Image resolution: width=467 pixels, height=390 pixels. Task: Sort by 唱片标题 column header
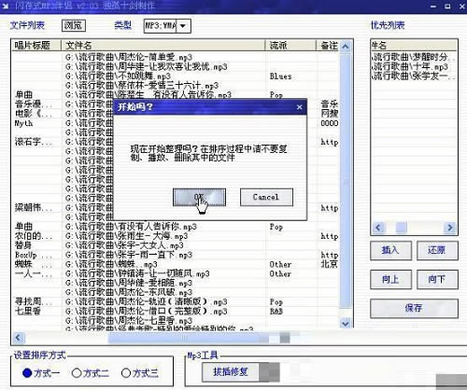[36, 46]
